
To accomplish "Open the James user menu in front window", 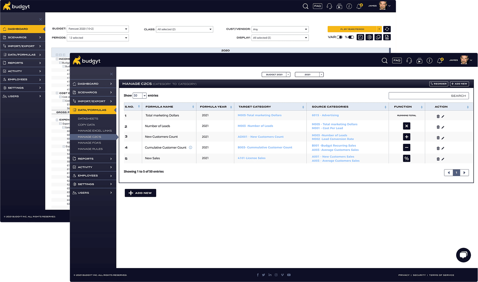I will (461, 60).
